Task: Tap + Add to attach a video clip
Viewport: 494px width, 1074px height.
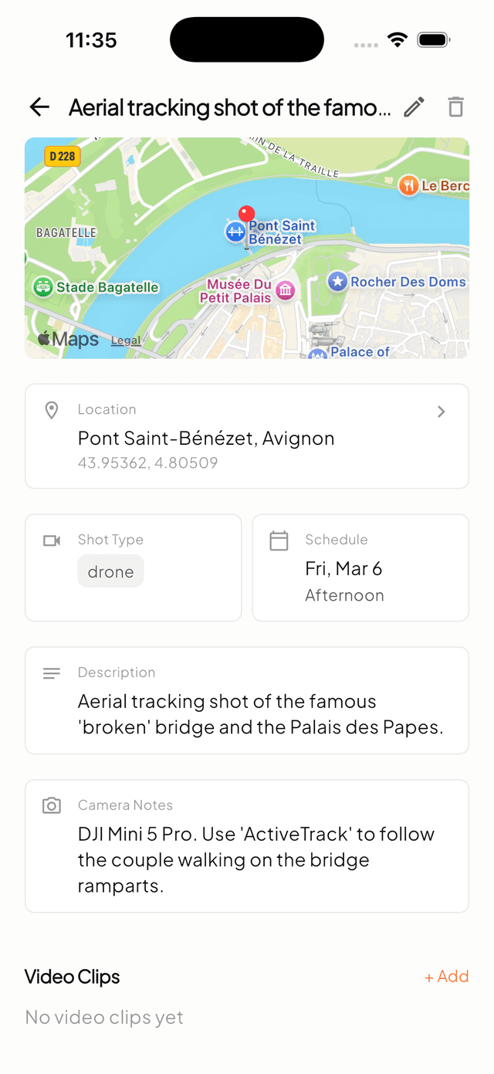Action: pos(446,976)
